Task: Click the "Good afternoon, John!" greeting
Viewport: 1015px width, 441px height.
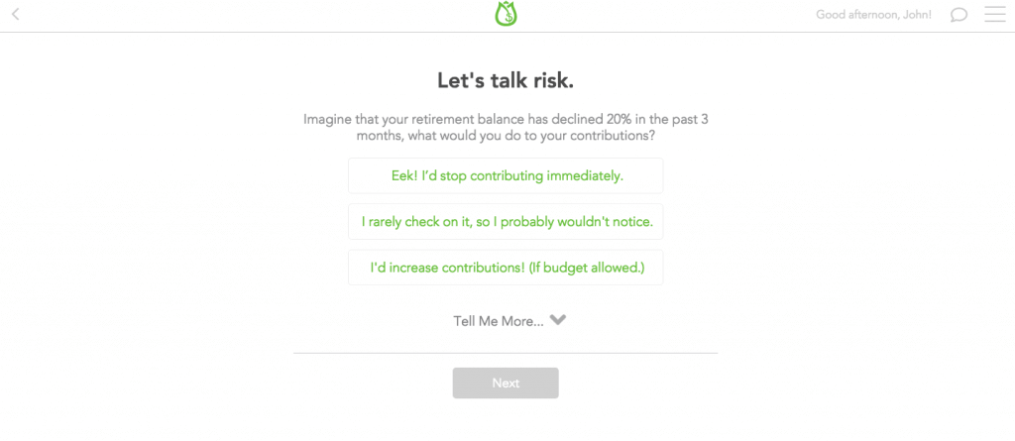Action: click(x=874, y=14)
